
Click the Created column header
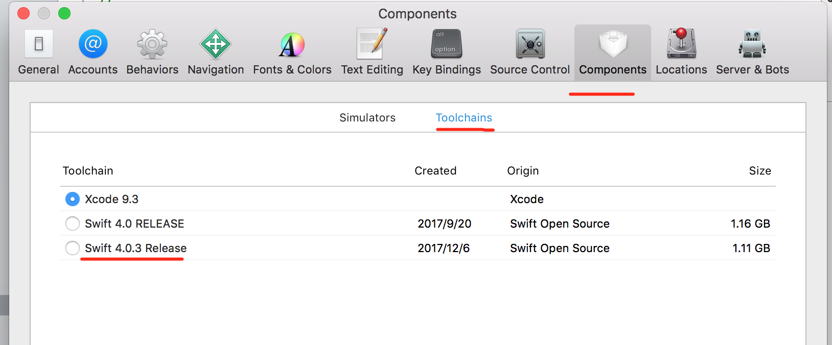click(x=435, y=171)
